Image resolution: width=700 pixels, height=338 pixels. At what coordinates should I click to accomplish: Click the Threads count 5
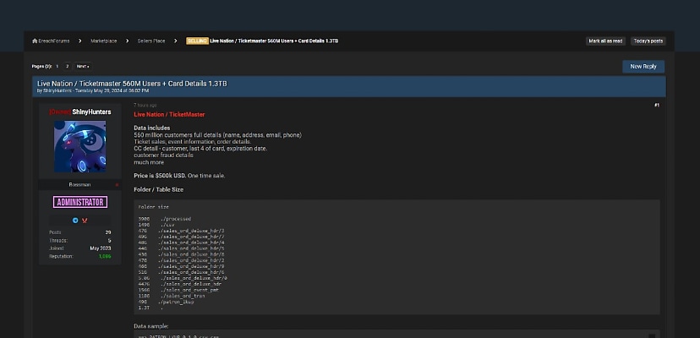coord(109,241)
